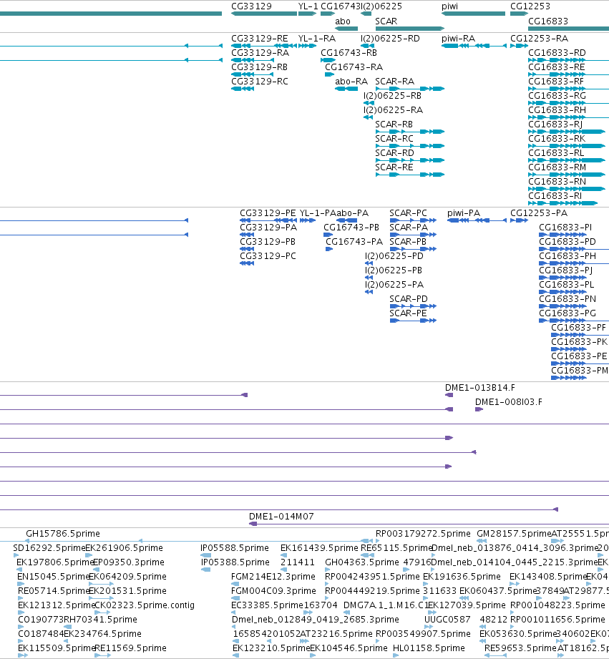
Task: Select the CG16833-RJ transcript label
Action: [x=555, y=124]
